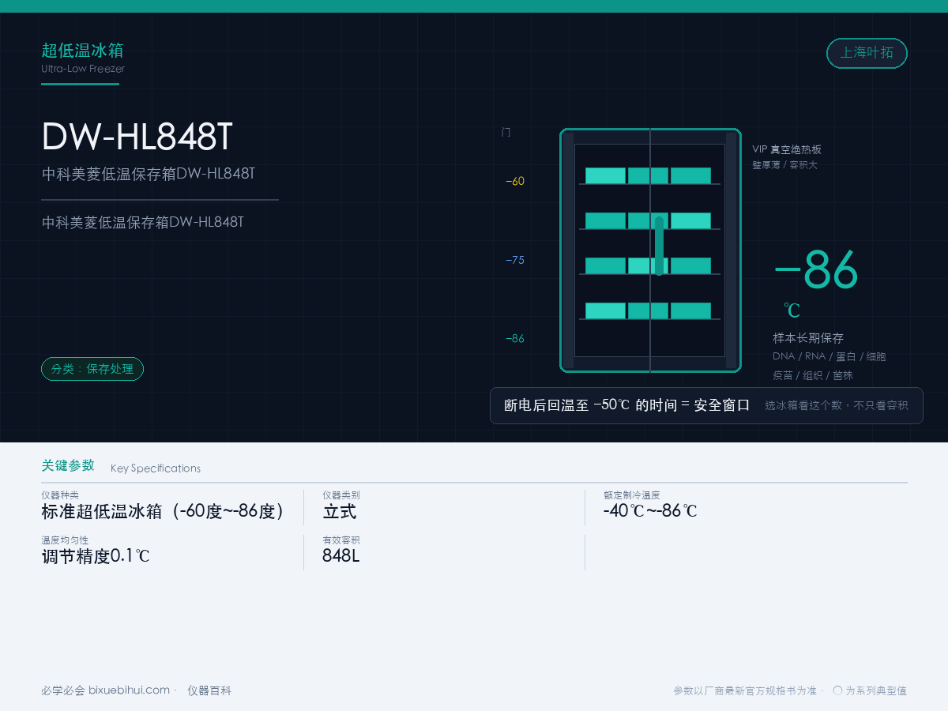This screenshot has height=711, width=948.
Task: Click the 断电后回温至 −50℃ info banner
Action: pyautogui.click(x=706, y=405)
